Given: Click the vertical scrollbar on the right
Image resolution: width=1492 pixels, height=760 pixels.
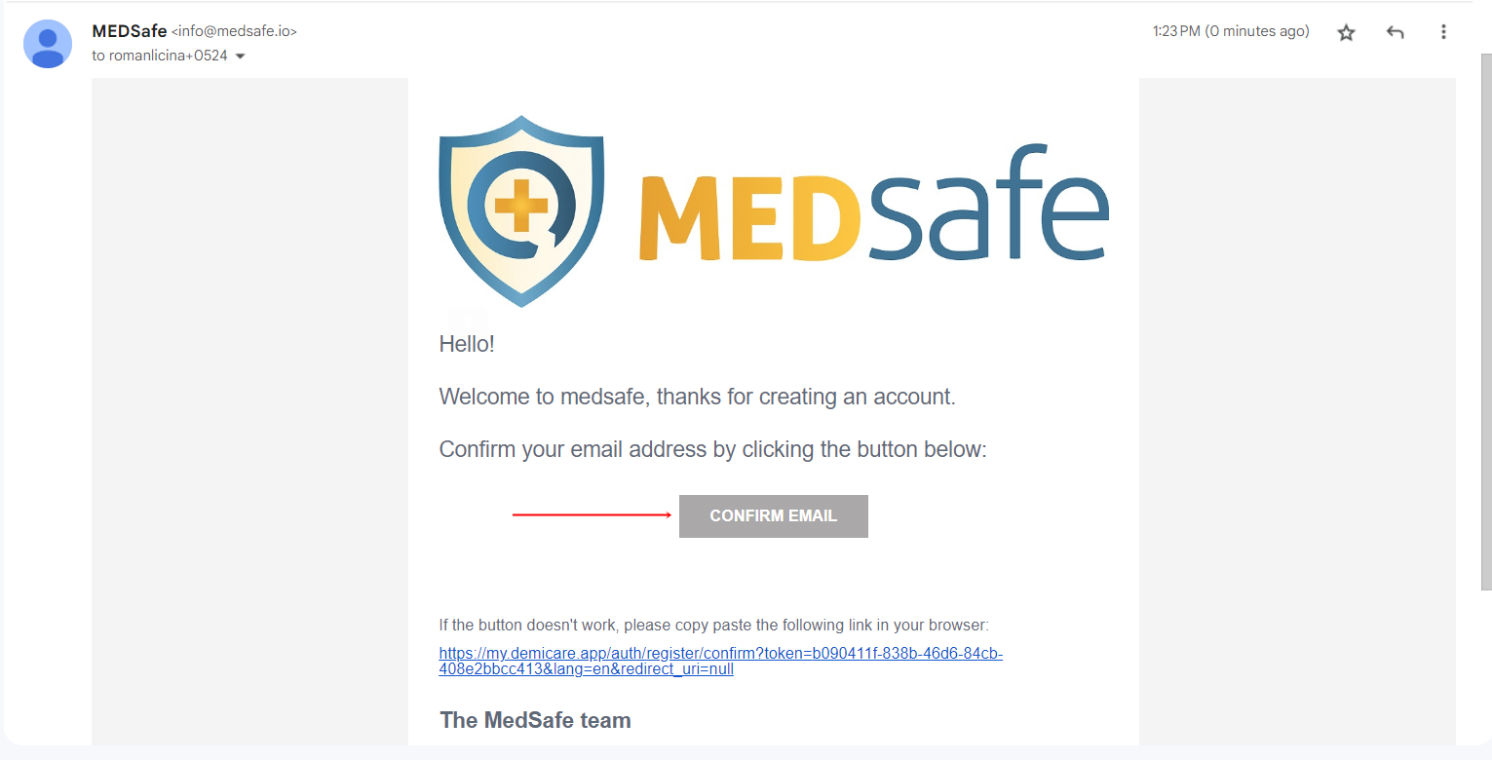Looking at the screenshot, I should [1485, 322].
